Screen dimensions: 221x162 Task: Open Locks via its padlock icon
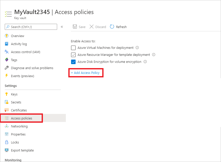click(x=6, y=142)
